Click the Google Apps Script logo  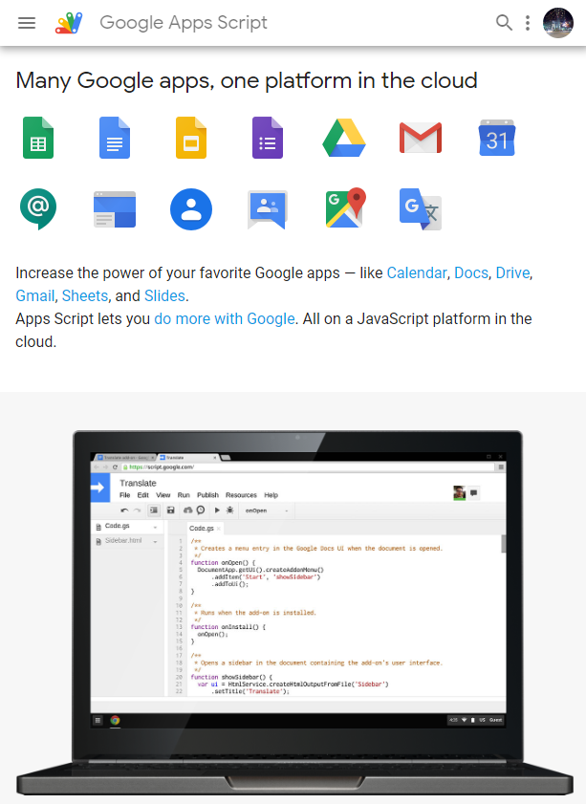pyautogui.click(x=69, y=23)
